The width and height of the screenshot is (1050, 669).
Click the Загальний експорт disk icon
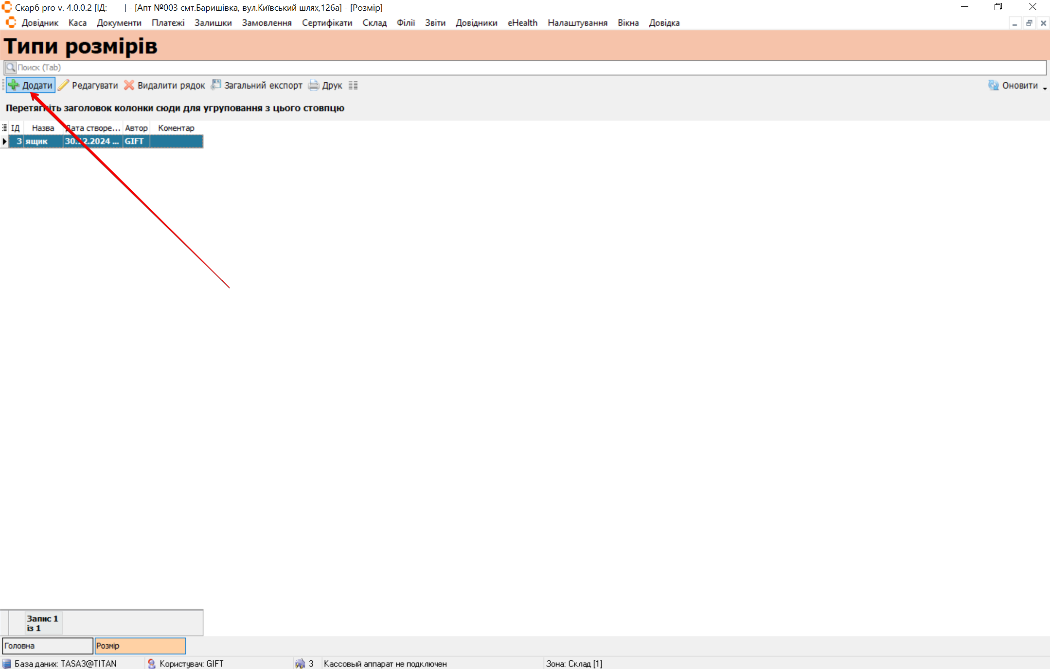[215, 85]
